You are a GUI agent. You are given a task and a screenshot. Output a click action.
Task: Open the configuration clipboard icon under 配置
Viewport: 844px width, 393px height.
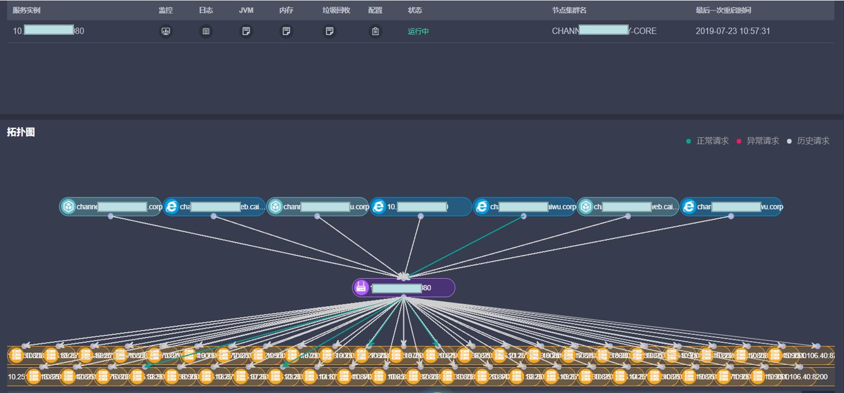pyautogui.click(x=376, y=31)
